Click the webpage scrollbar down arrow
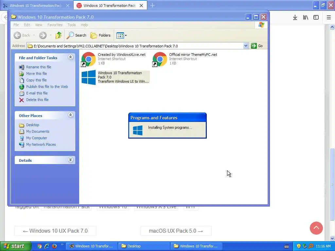The image size is (335, 251). pos(332,238)
